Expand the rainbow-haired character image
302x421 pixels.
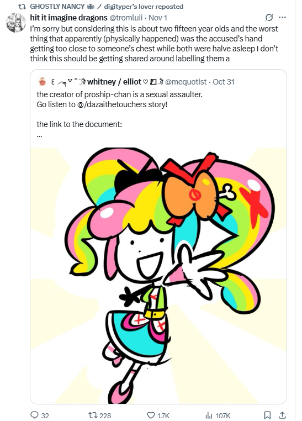158,276
